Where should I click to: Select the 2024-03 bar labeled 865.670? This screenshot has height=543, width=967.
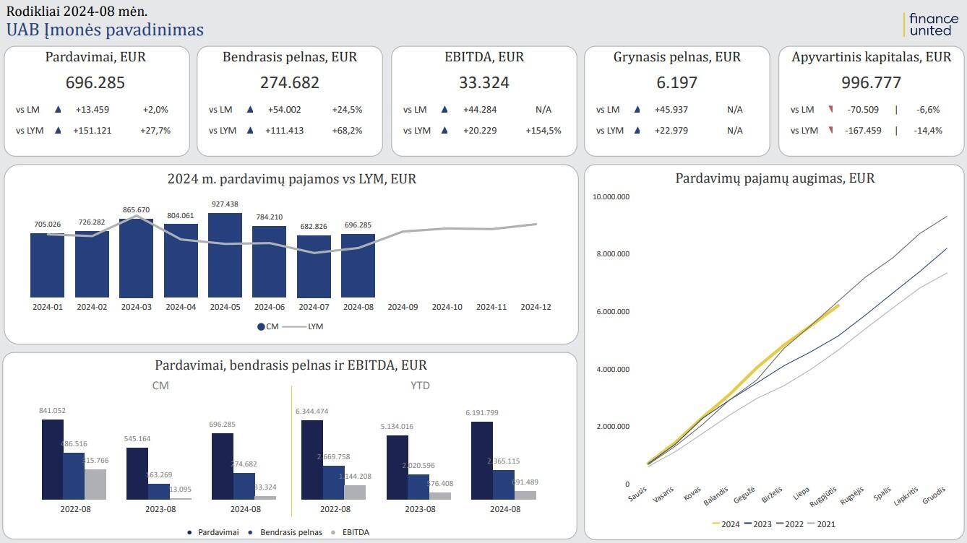pyautogui.click(x=136, y=258)
